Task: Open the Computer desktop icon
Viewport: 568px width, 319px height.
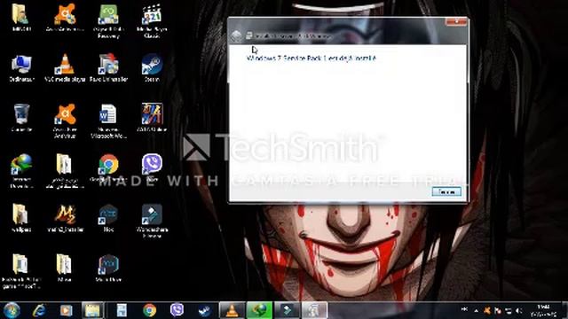Action: point(21,67)
